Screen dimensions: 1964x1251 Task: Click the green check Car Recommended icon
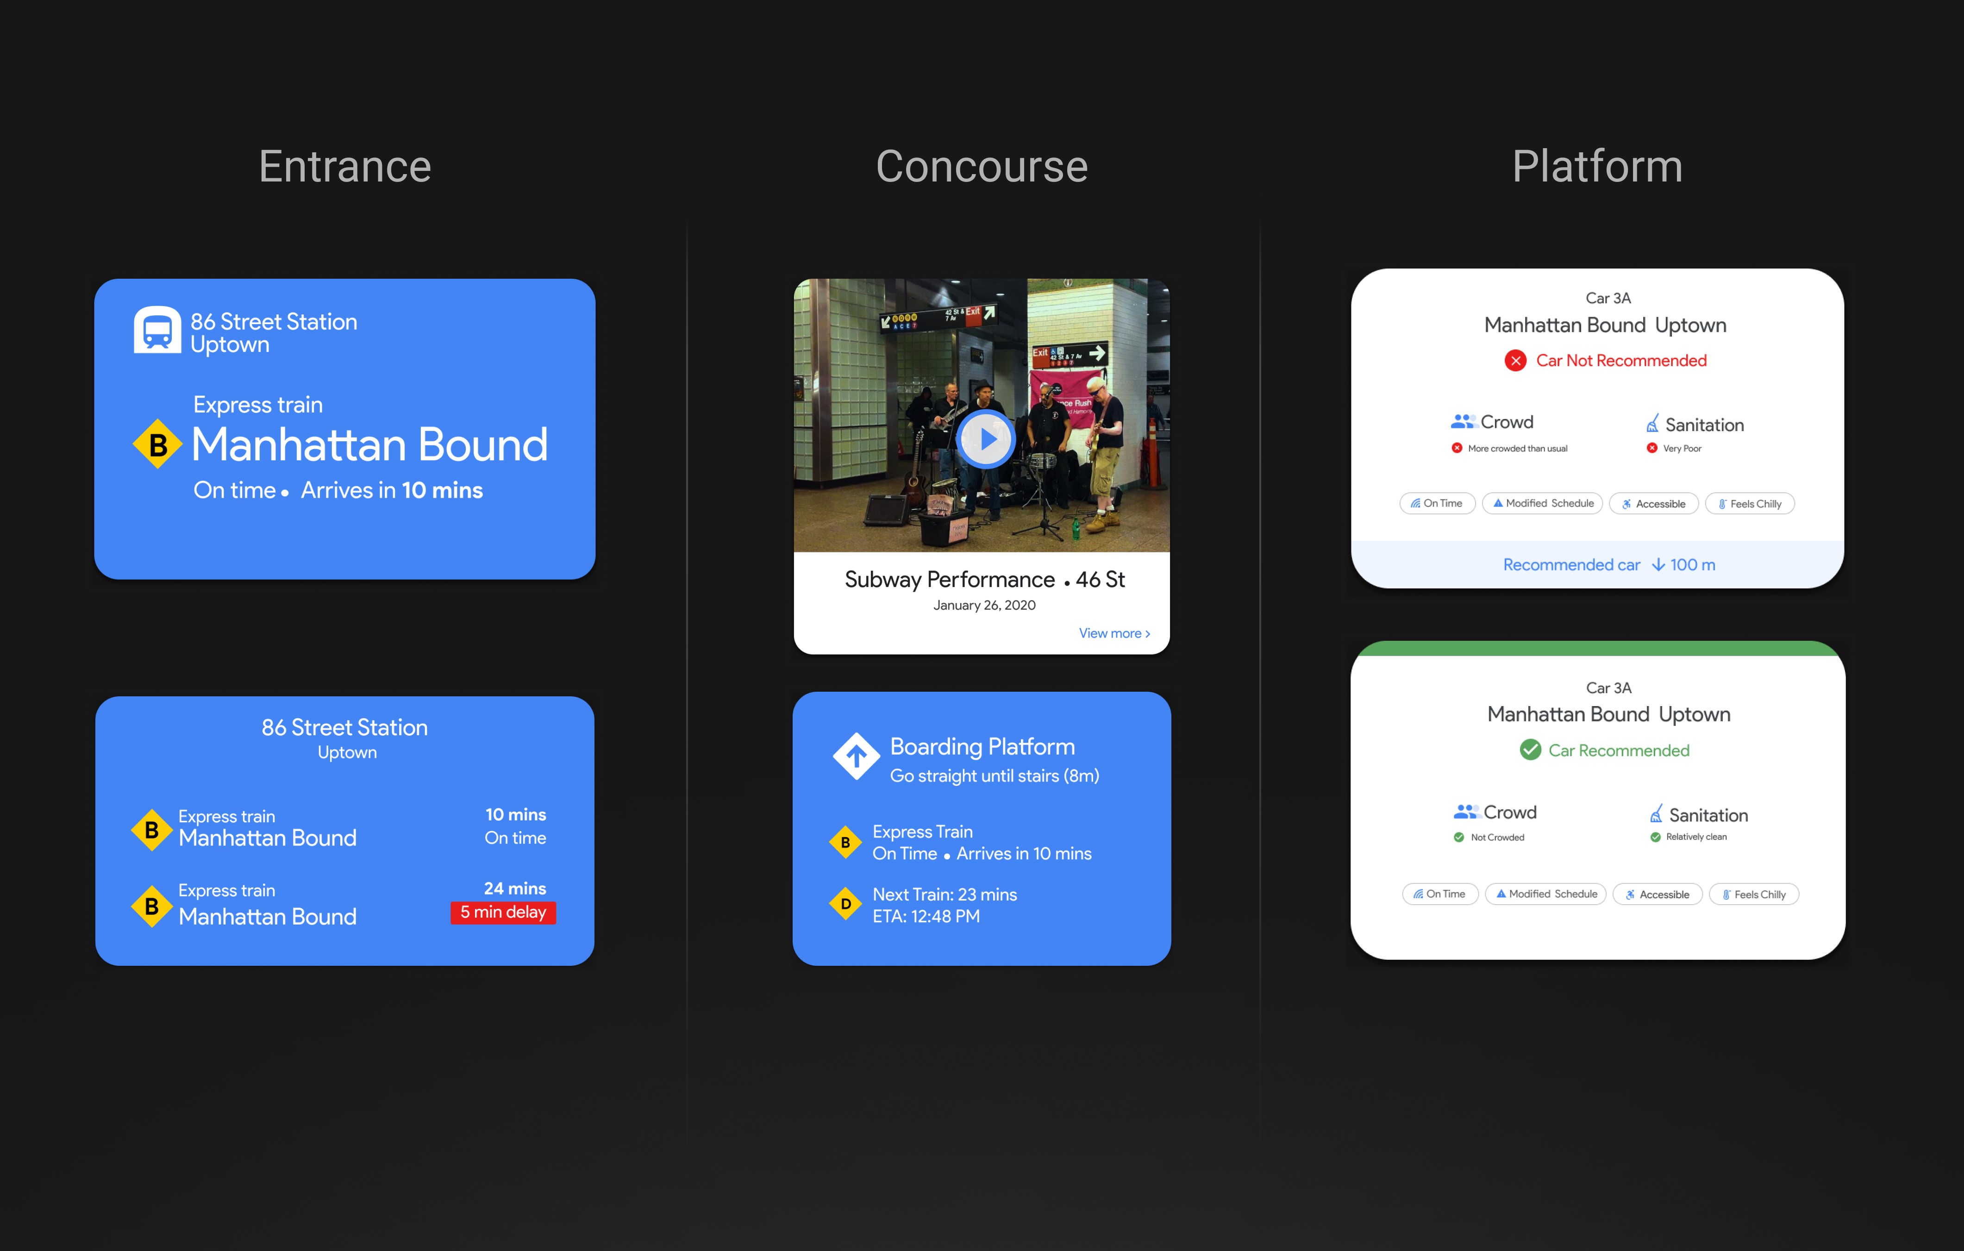point(1530,750)
